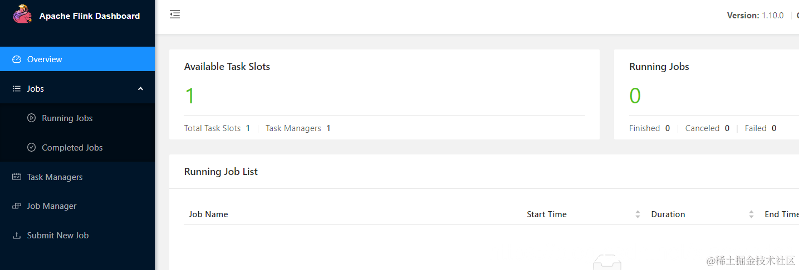Viewport: 799px width, 270px height.
Task: Click the Submit New Job upload icon
Action: click(17, 236)
